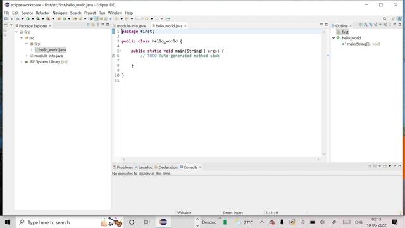
Task: Maximize the Package Explorer view
Action: [x=108, y=25]
